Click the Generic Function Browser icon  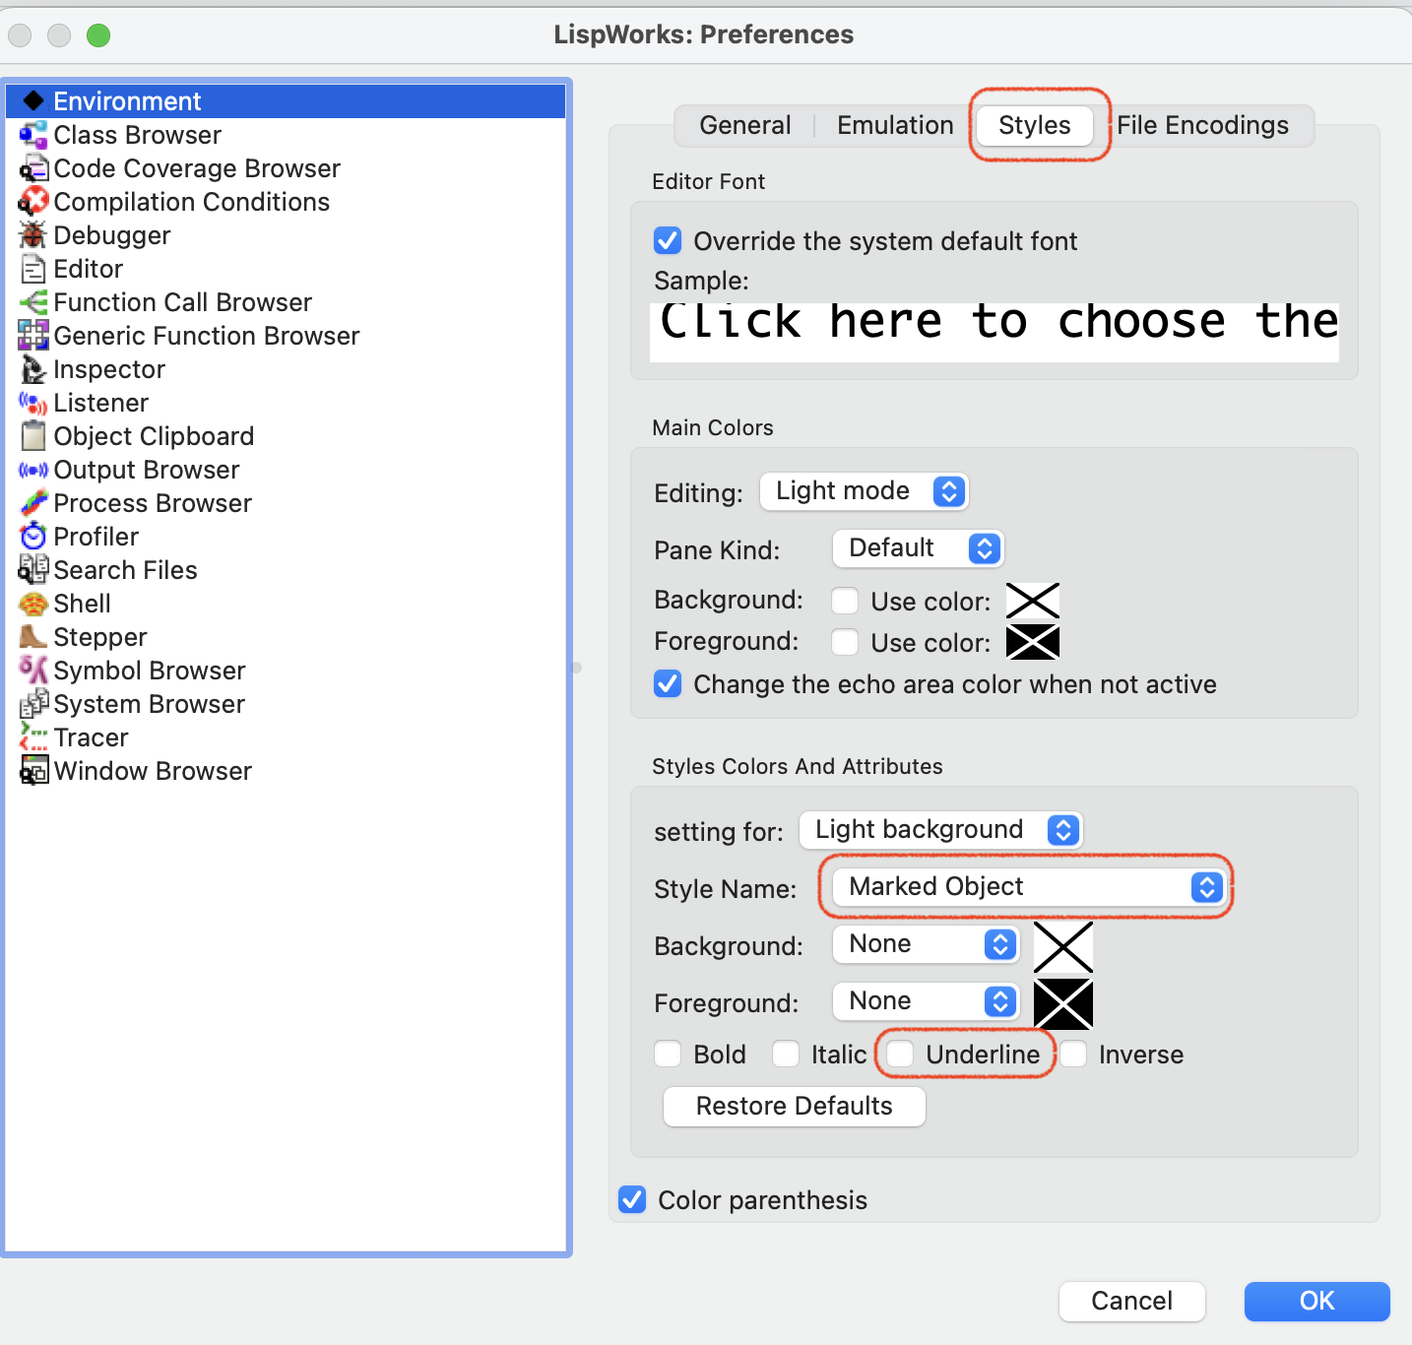[x=33, y=335]
